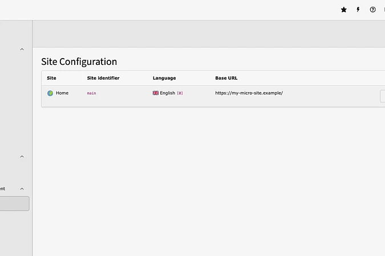Click the [0] language ID badge
The height and width of the screenshot is (256, 385).
tap(180, 93)
